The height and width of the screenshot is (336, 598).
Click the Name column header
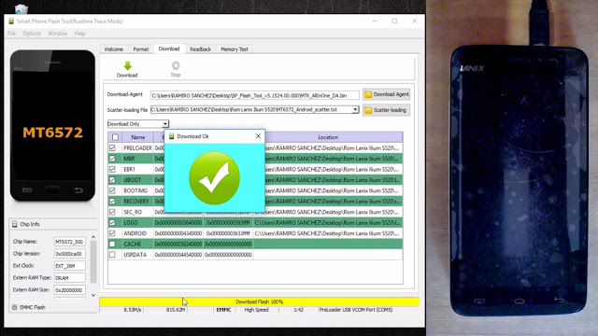(137, 137)
